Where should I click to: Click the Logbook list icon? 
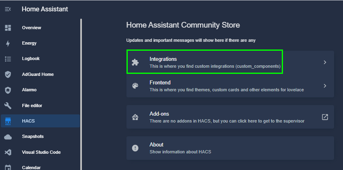pos(8,59)
